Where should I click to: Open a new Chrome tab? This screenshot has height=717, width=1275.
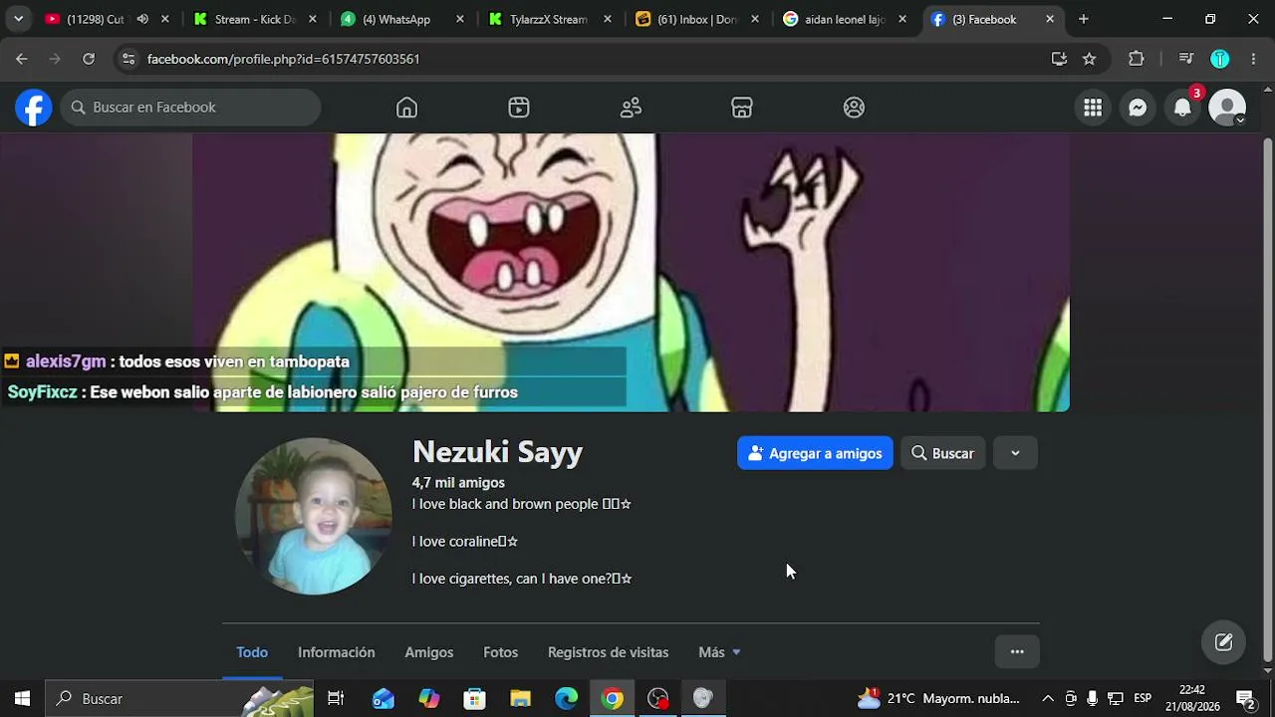click(1083, 19)
